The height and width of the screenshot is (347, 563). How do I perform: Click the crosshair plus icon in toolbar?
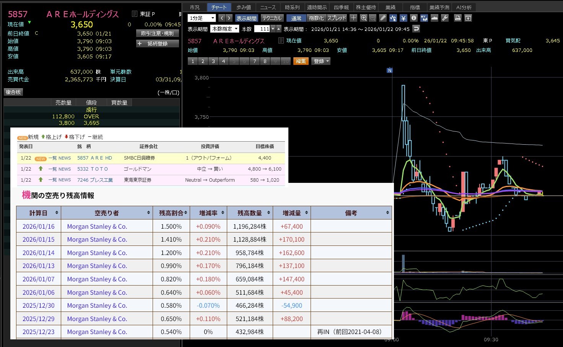tap(353, 18)
